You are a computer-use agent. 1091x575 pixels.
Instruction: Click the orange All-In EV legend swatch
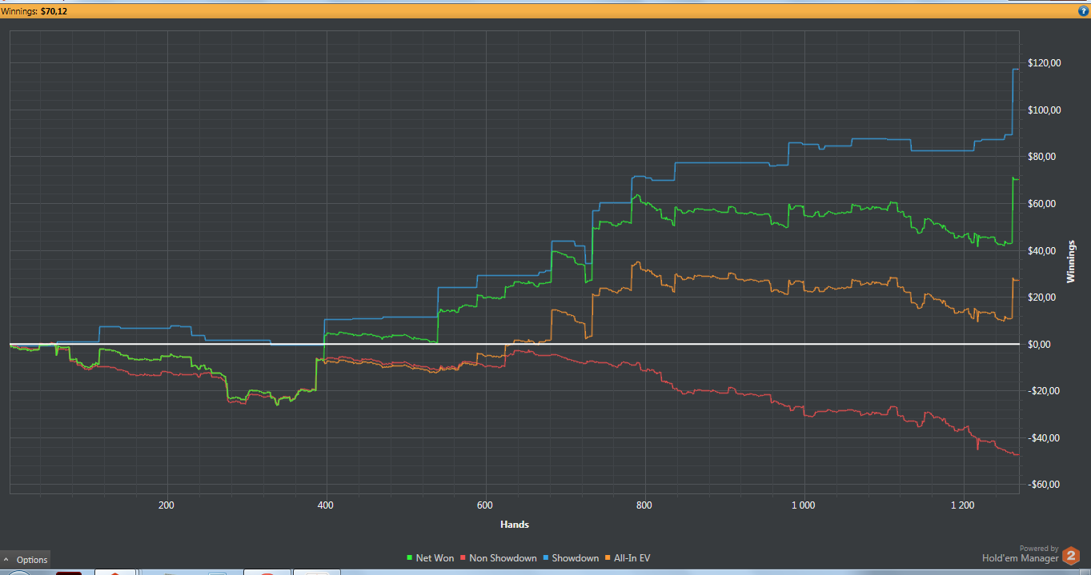pyautogui.click(x=609, y=558)
